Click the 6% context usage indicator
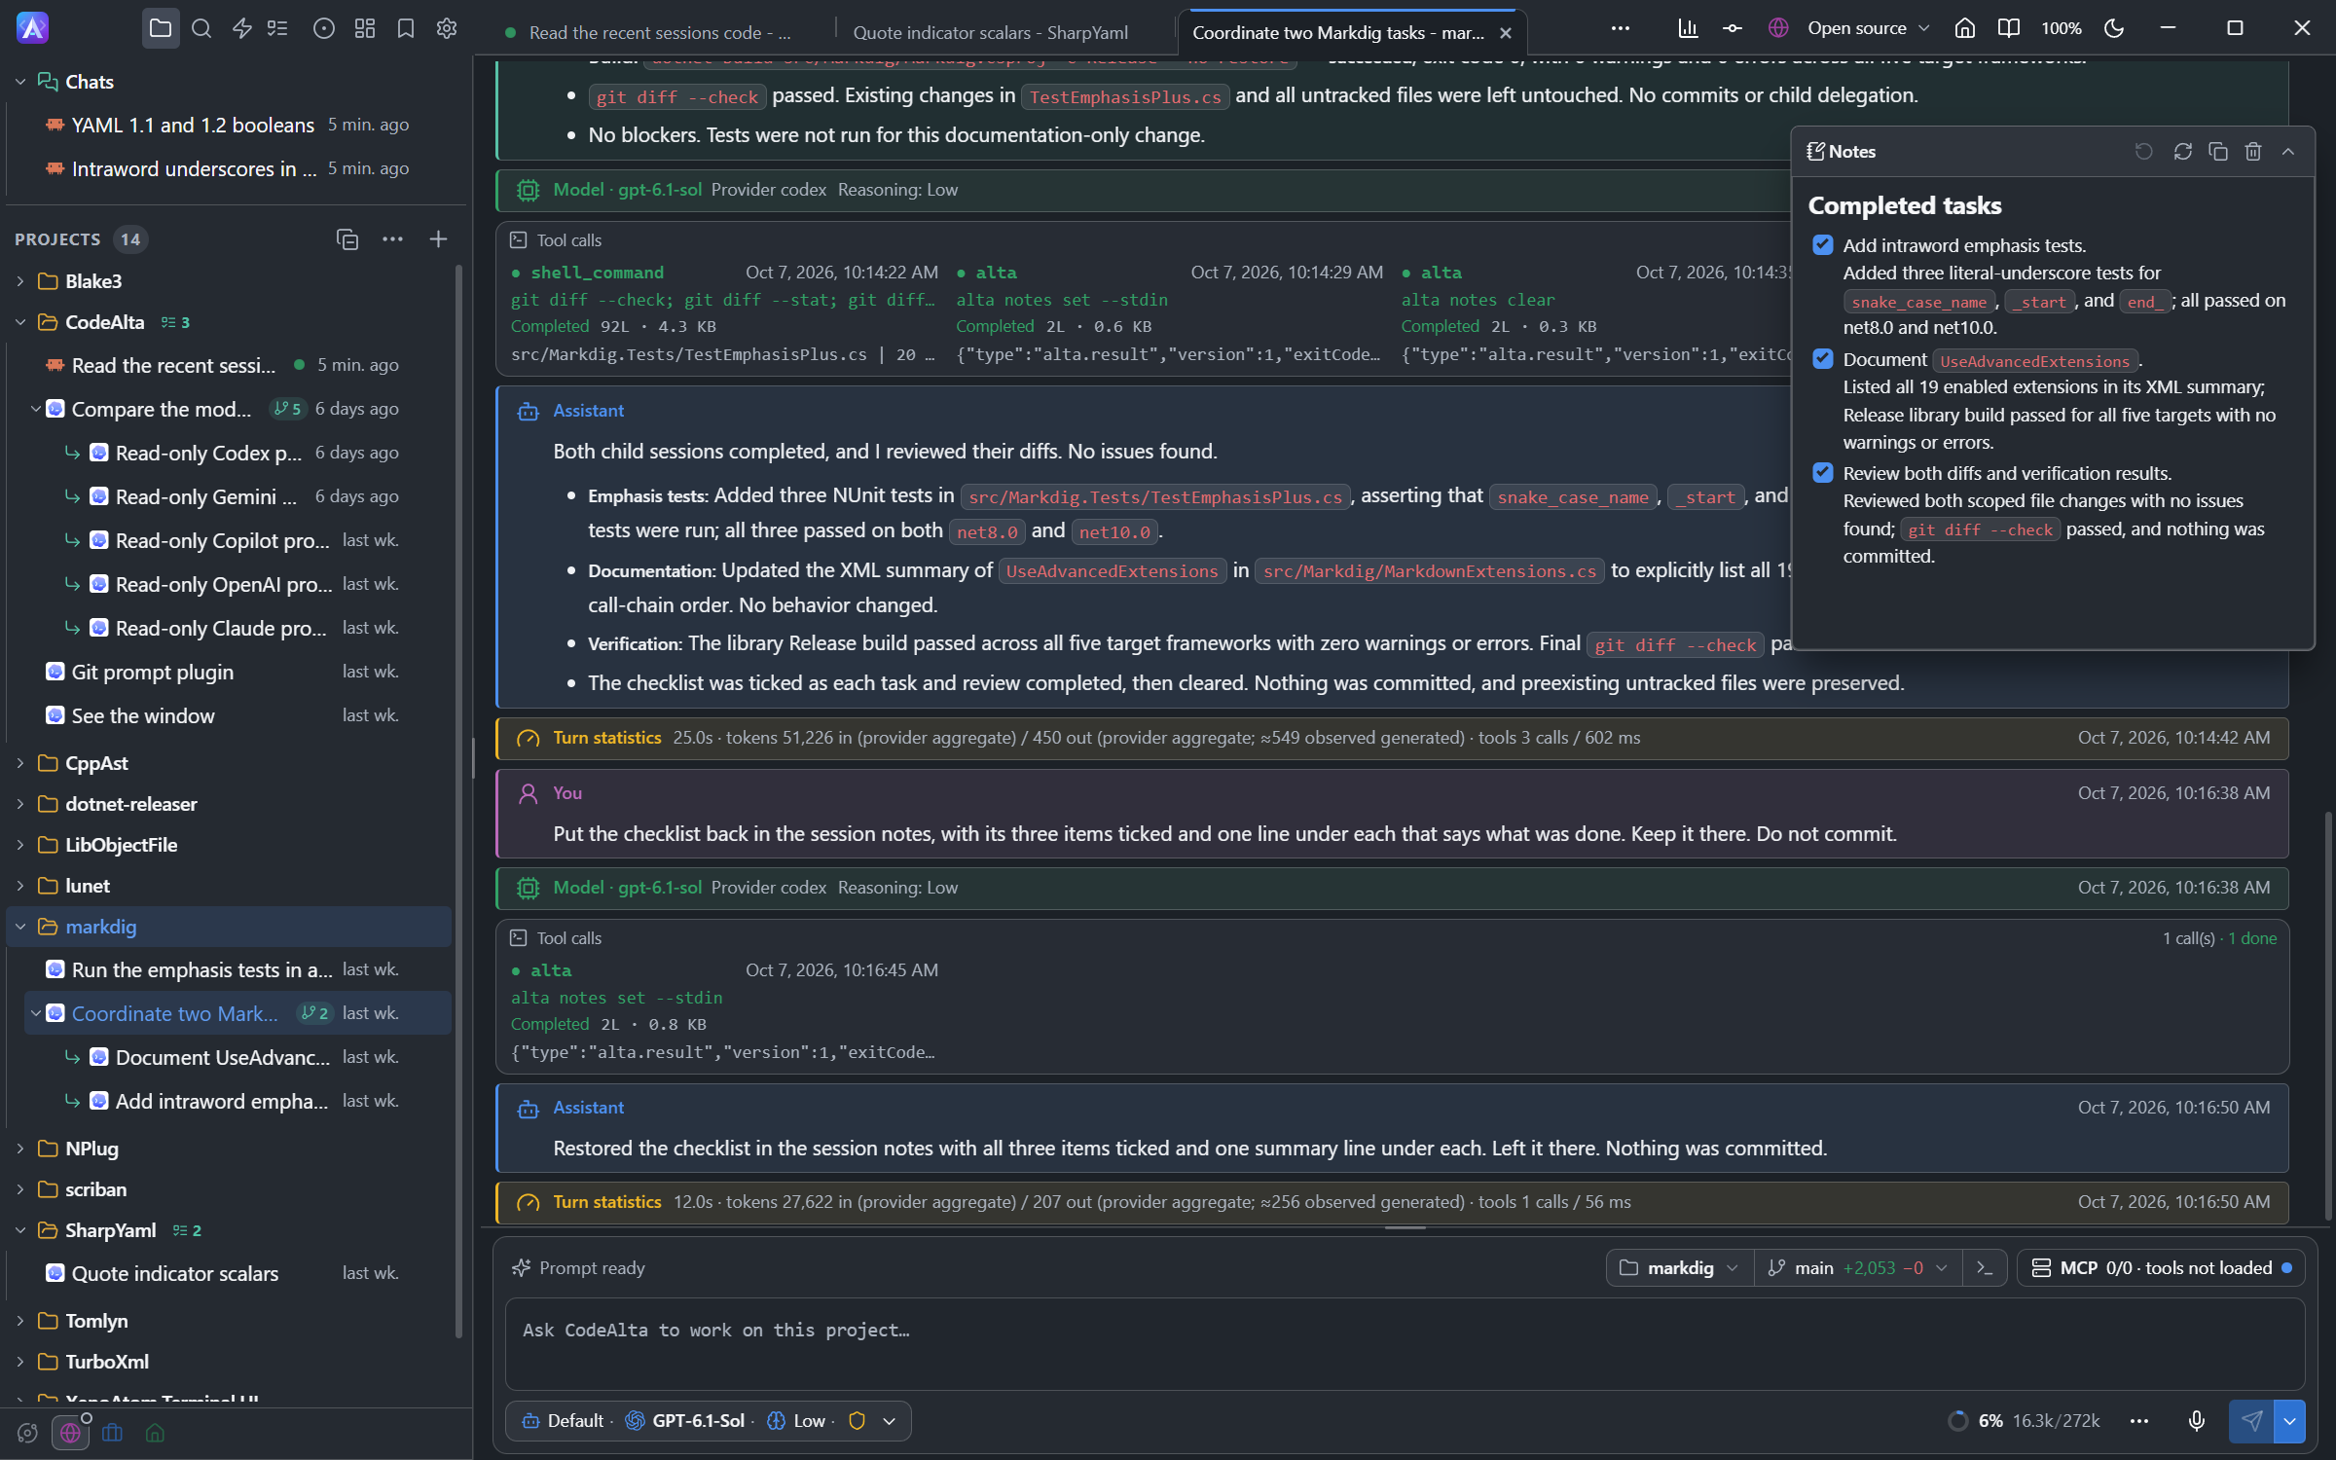The height and width of the screenshot is (1460, 2336). coord(2024,1421)
